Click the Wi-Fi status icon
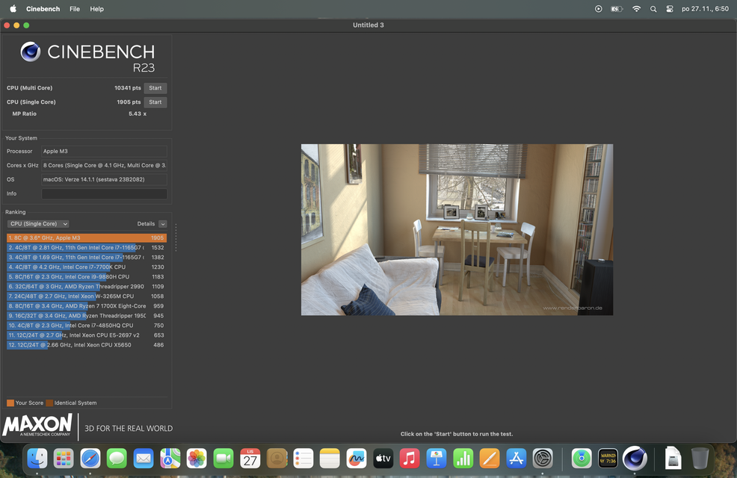The height and width of the screenshot is (478, 737). pos(636,8)
